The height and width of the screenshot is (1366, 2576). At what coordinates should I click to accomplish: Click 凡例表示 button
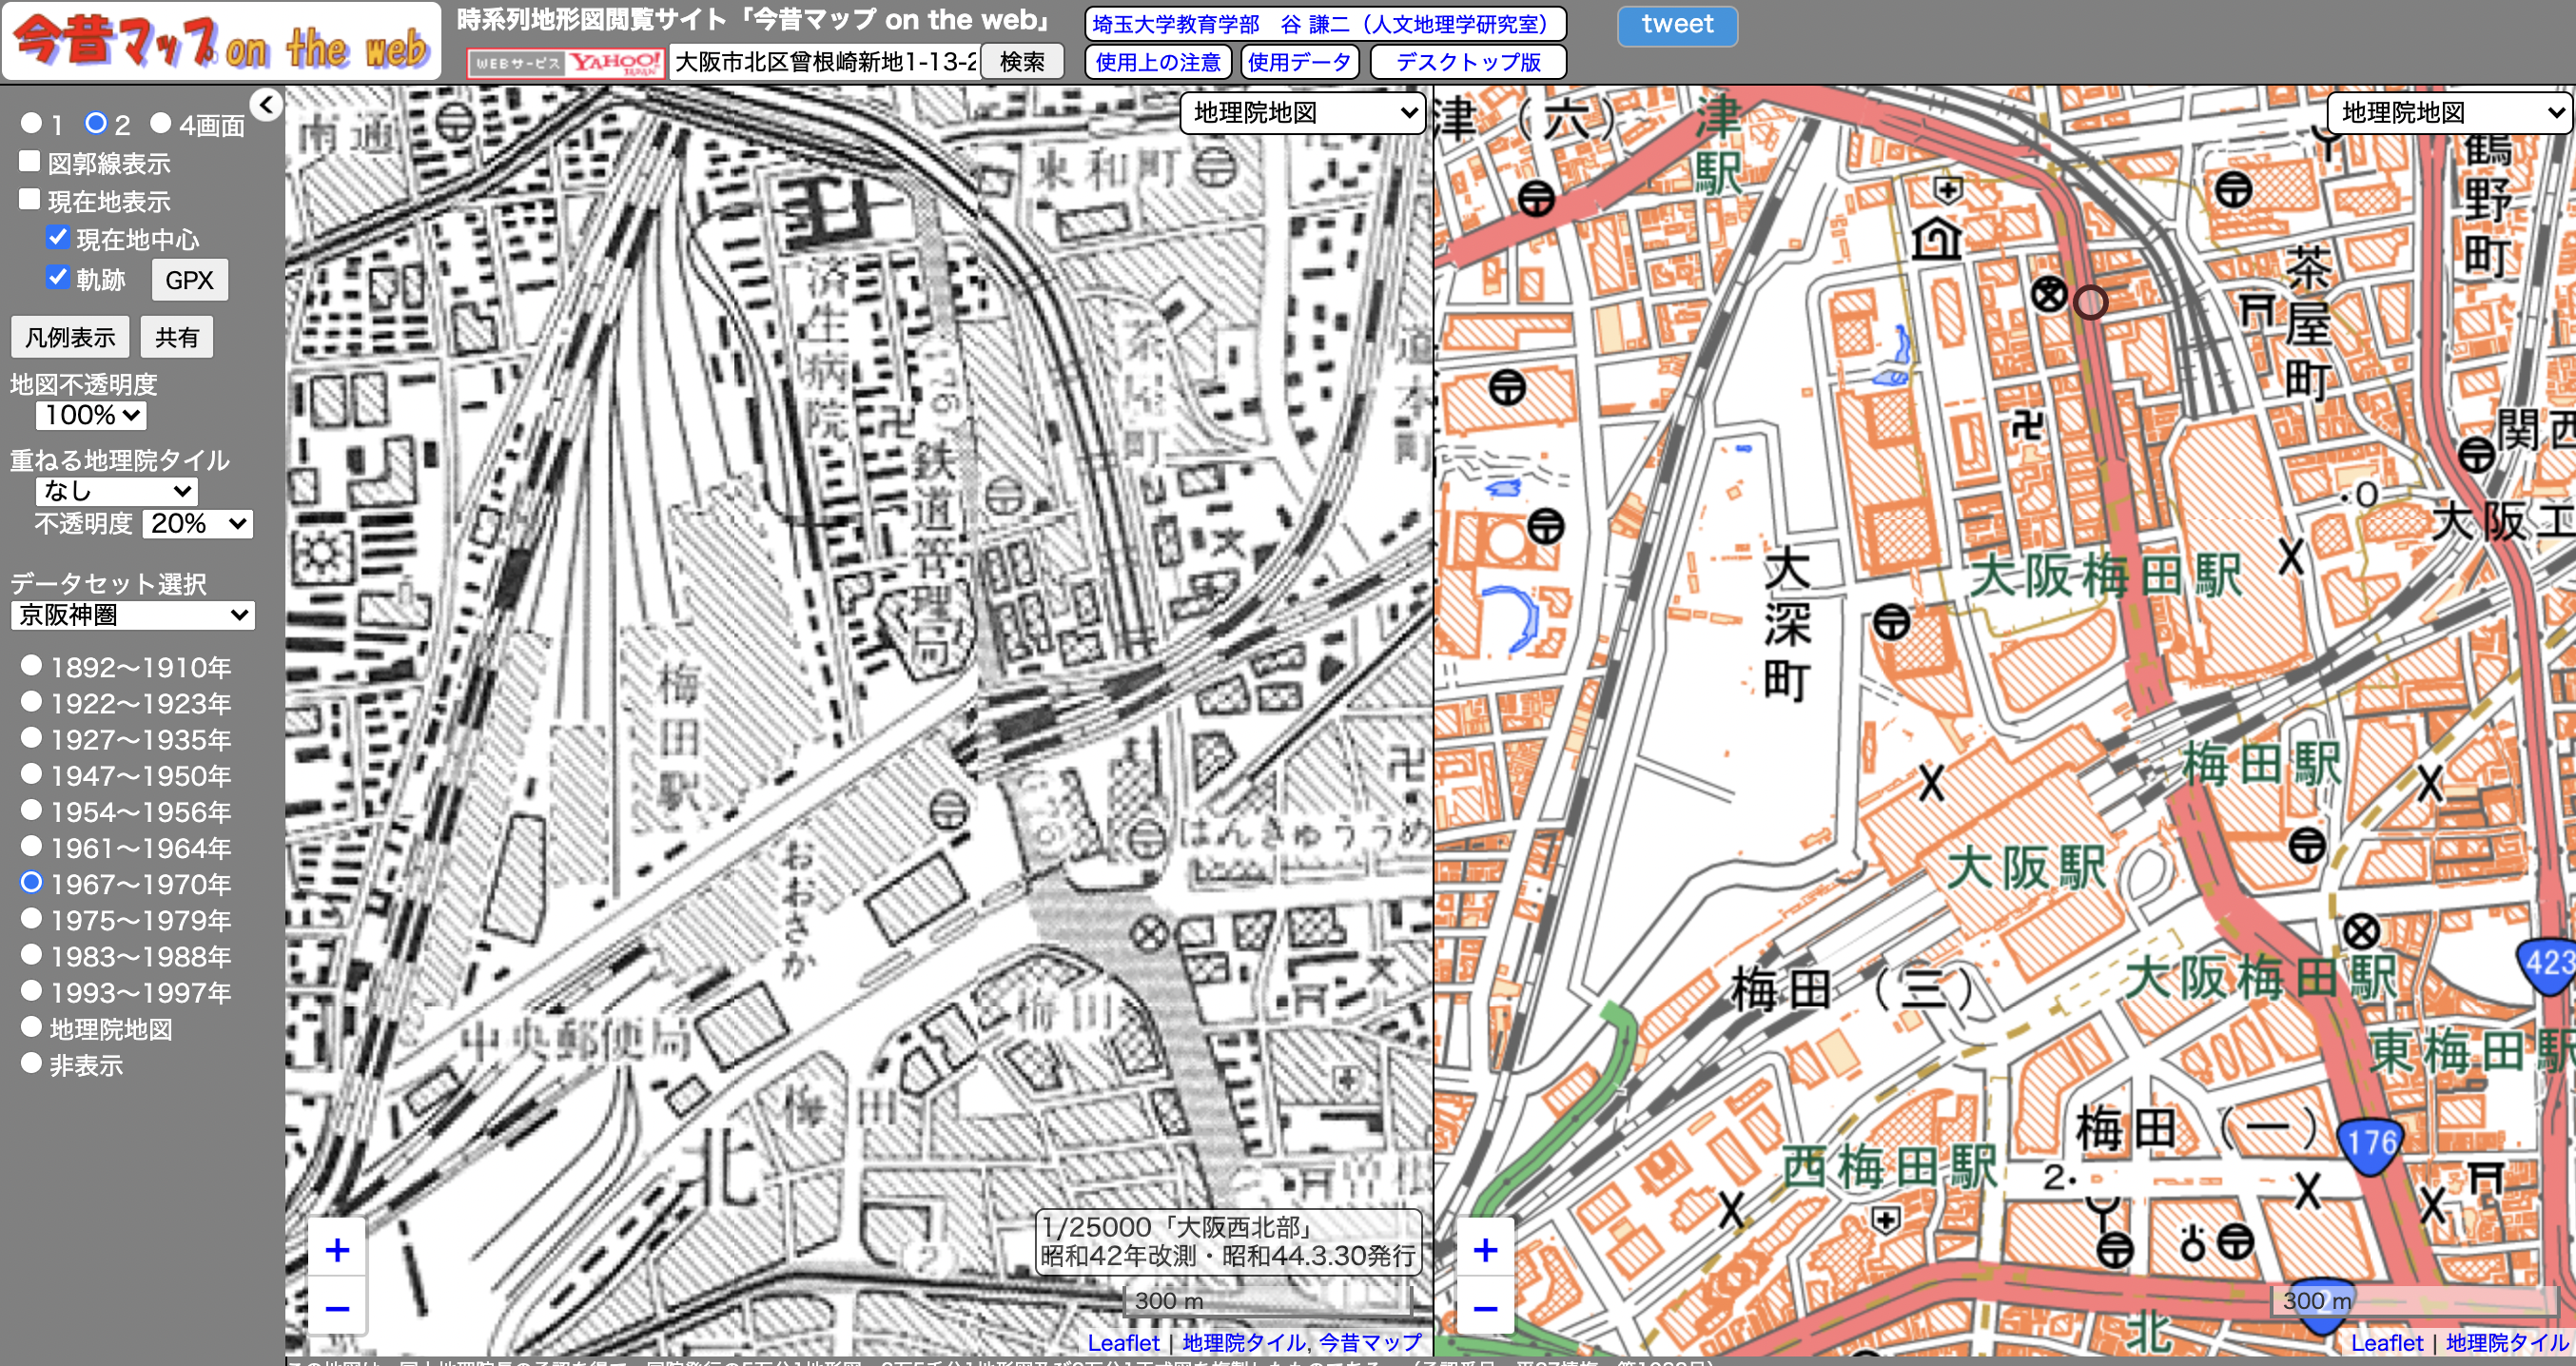(70, 337)
